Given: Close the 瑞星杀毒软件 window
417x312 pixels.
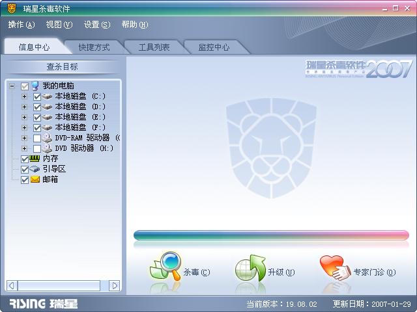Looking at the screenshot, I should [407, 8].
